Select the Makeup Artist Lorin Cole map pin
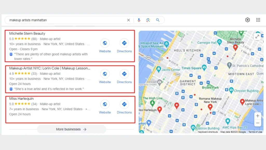Screen dimensions: 266x150 (x=242, y=102)
